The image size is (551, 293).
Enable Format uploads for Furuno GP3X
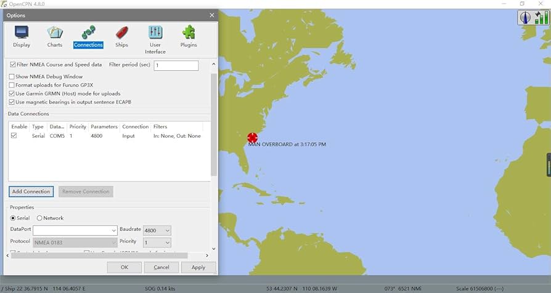click(12, 85)
